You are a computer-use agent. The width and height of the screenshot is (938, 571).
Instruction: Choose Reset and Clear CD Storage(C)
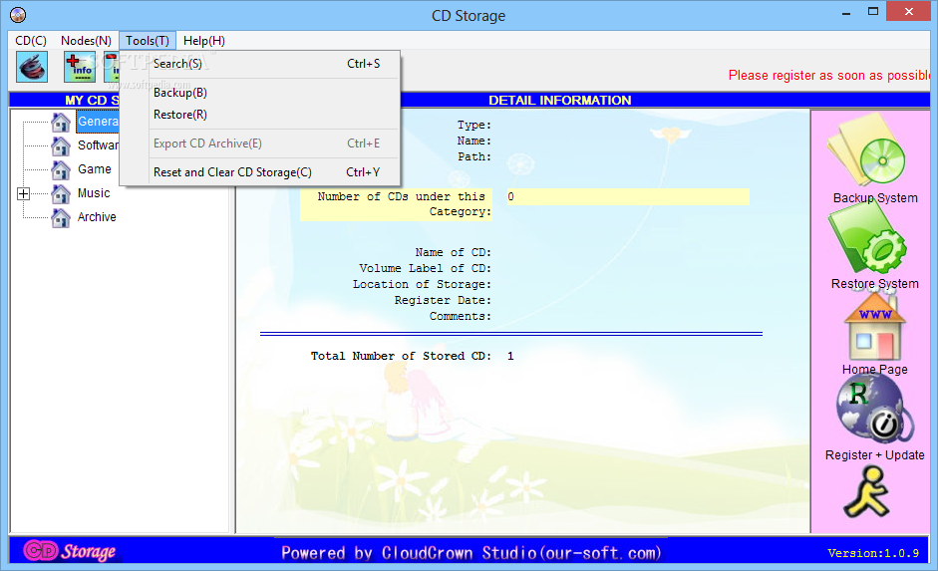[x=260, y=172]
